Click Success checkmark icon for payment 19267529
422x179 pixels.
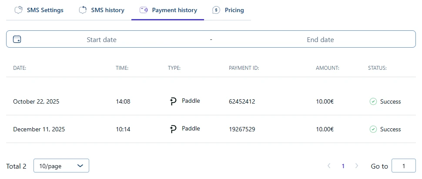tap(373, 129)
